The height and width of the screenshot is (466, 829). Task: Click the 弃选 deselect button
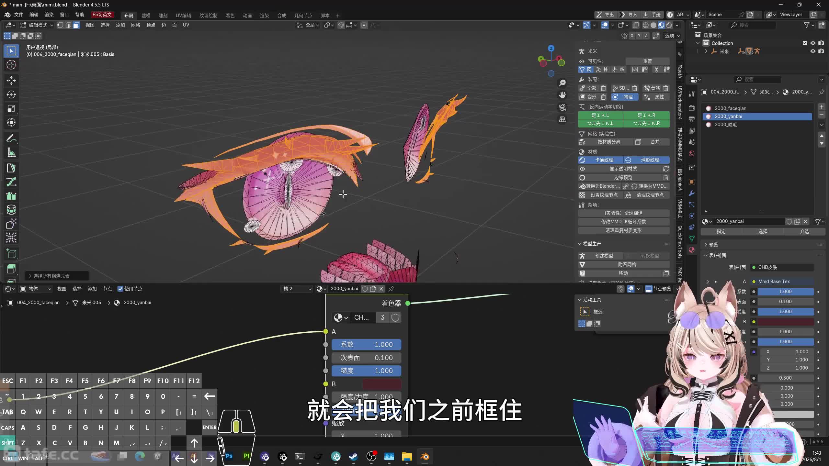coord(804,232)
